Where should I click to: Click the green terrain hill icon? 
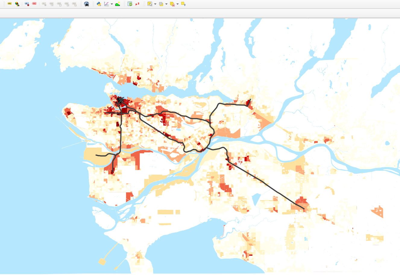point(118,4)
